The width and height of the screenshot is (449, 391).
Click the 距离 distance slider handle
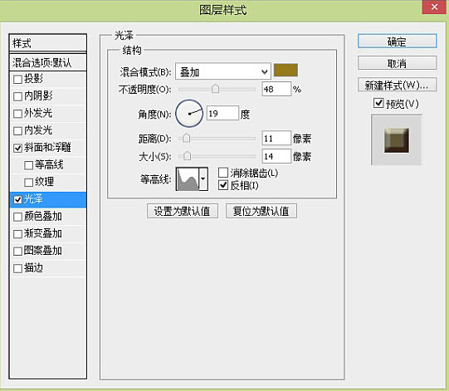tap(187, 139)
